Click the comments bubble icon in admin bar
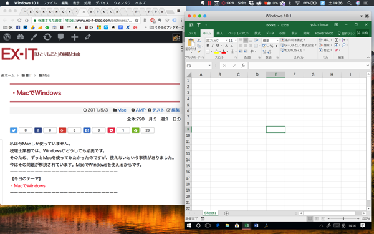374x234 pixels. 61,37
